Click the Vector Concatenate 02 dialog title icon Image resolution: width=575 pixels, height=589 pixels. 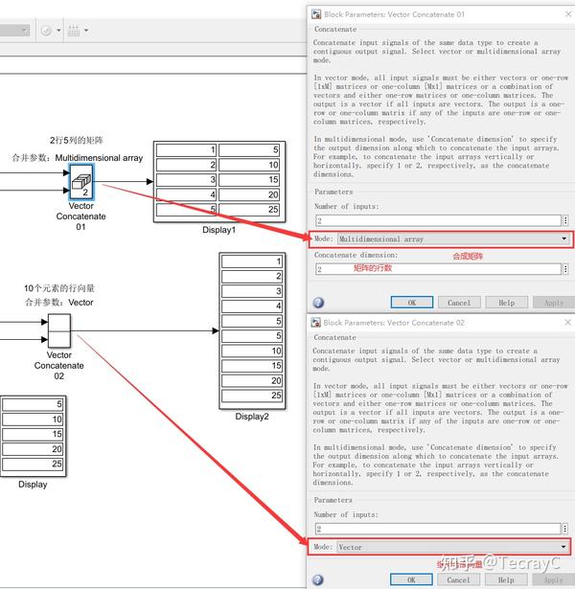315,323
